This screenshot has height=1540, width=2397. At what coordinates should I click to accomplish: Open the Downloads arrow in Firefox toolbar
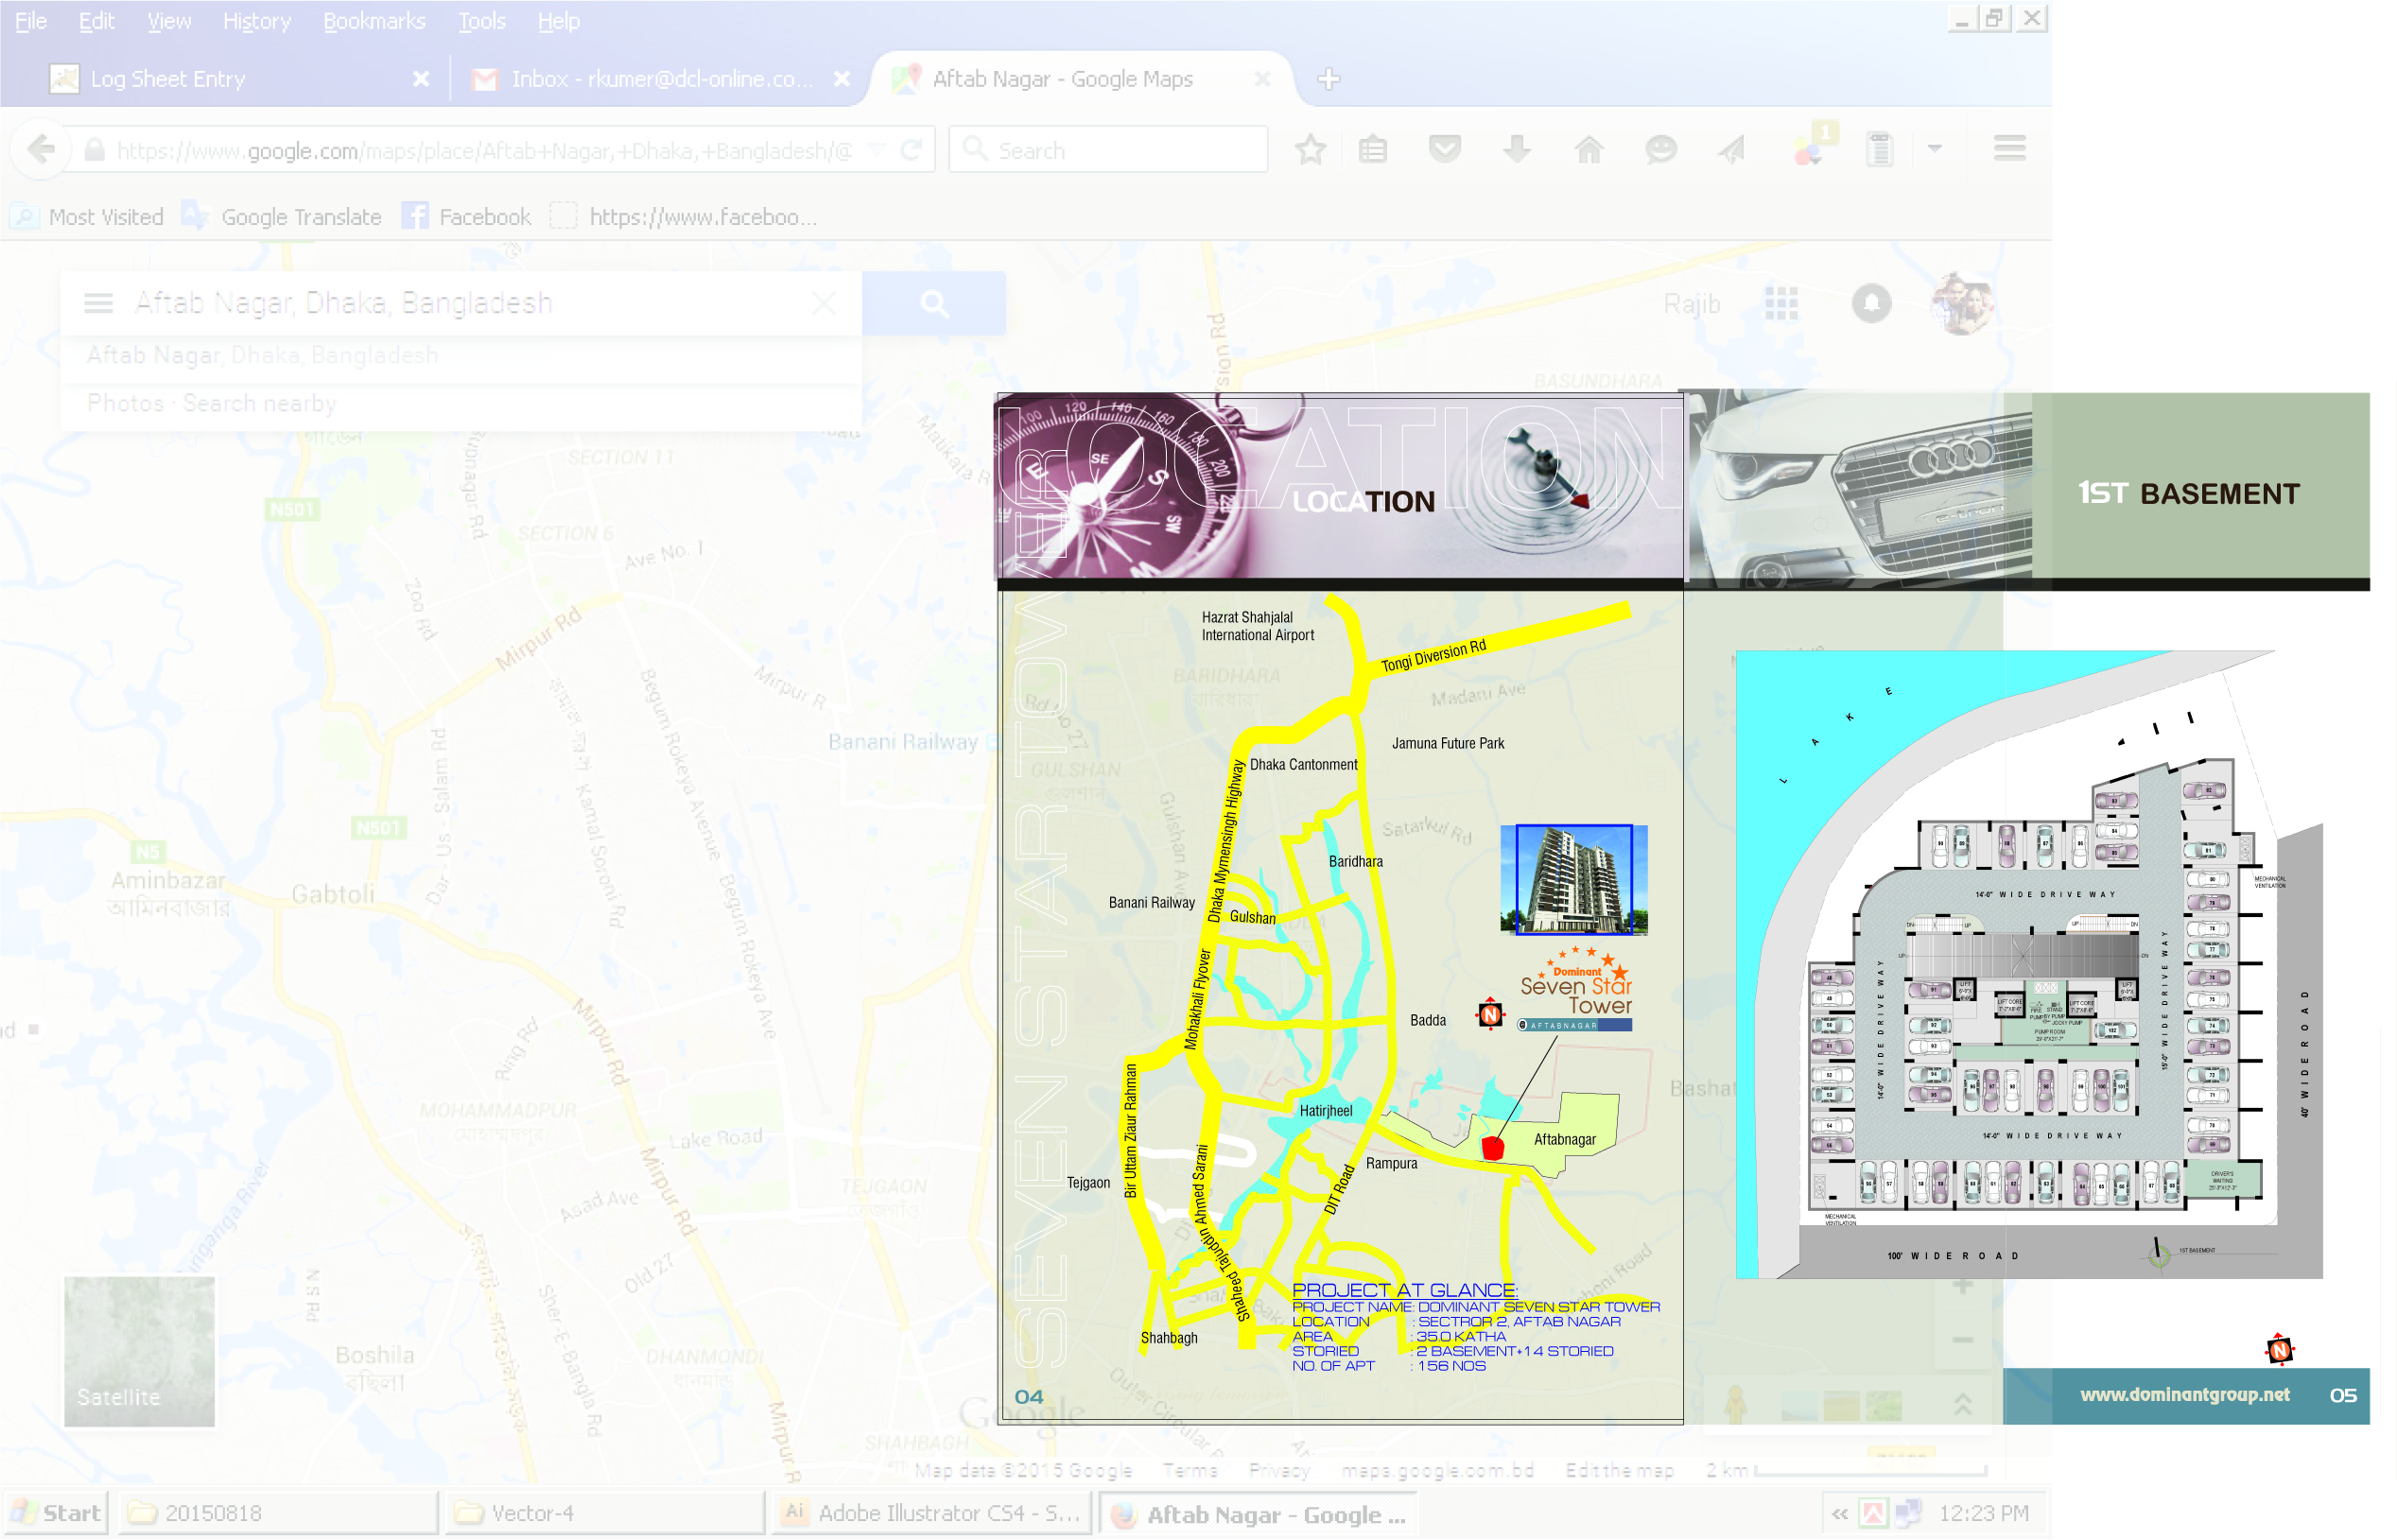[1516, 150]
